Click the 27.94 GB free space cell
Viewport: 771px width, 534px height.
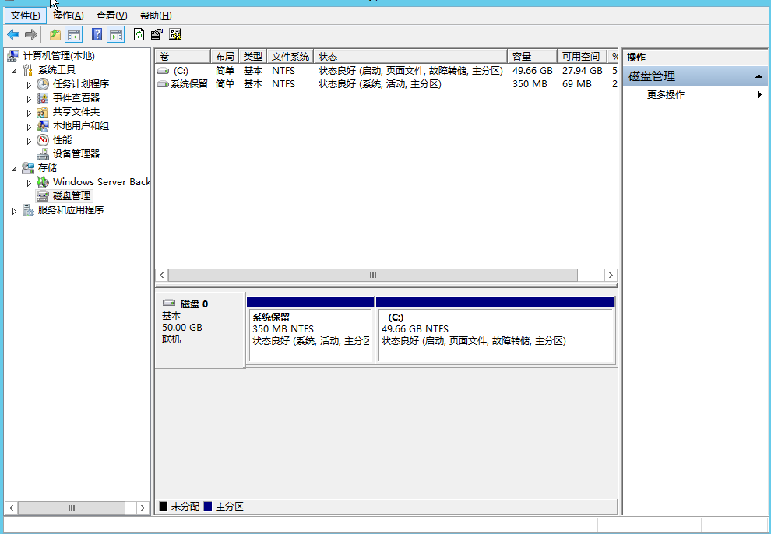tap(583, 71)
